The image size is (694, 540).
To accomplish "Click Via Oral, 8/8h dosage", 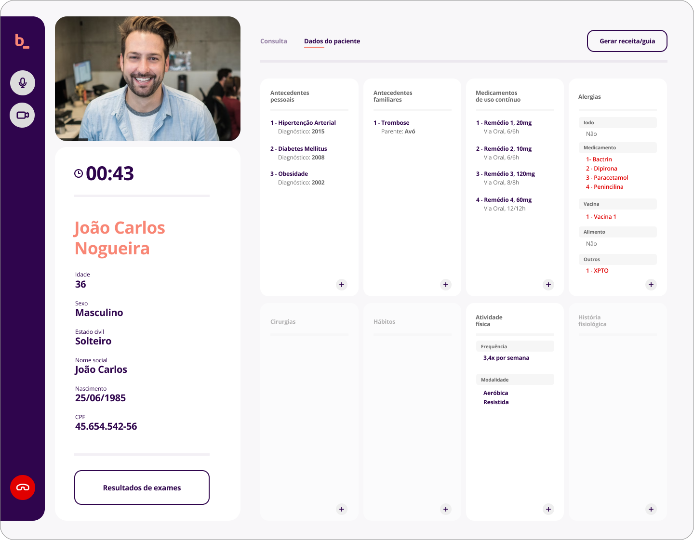I will pos(501,183).
